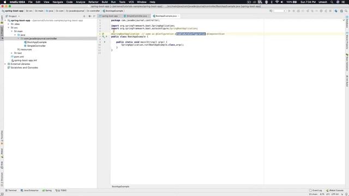Click the Project panel settings gear
Screen dimensions: 349x196
(89, 16)
